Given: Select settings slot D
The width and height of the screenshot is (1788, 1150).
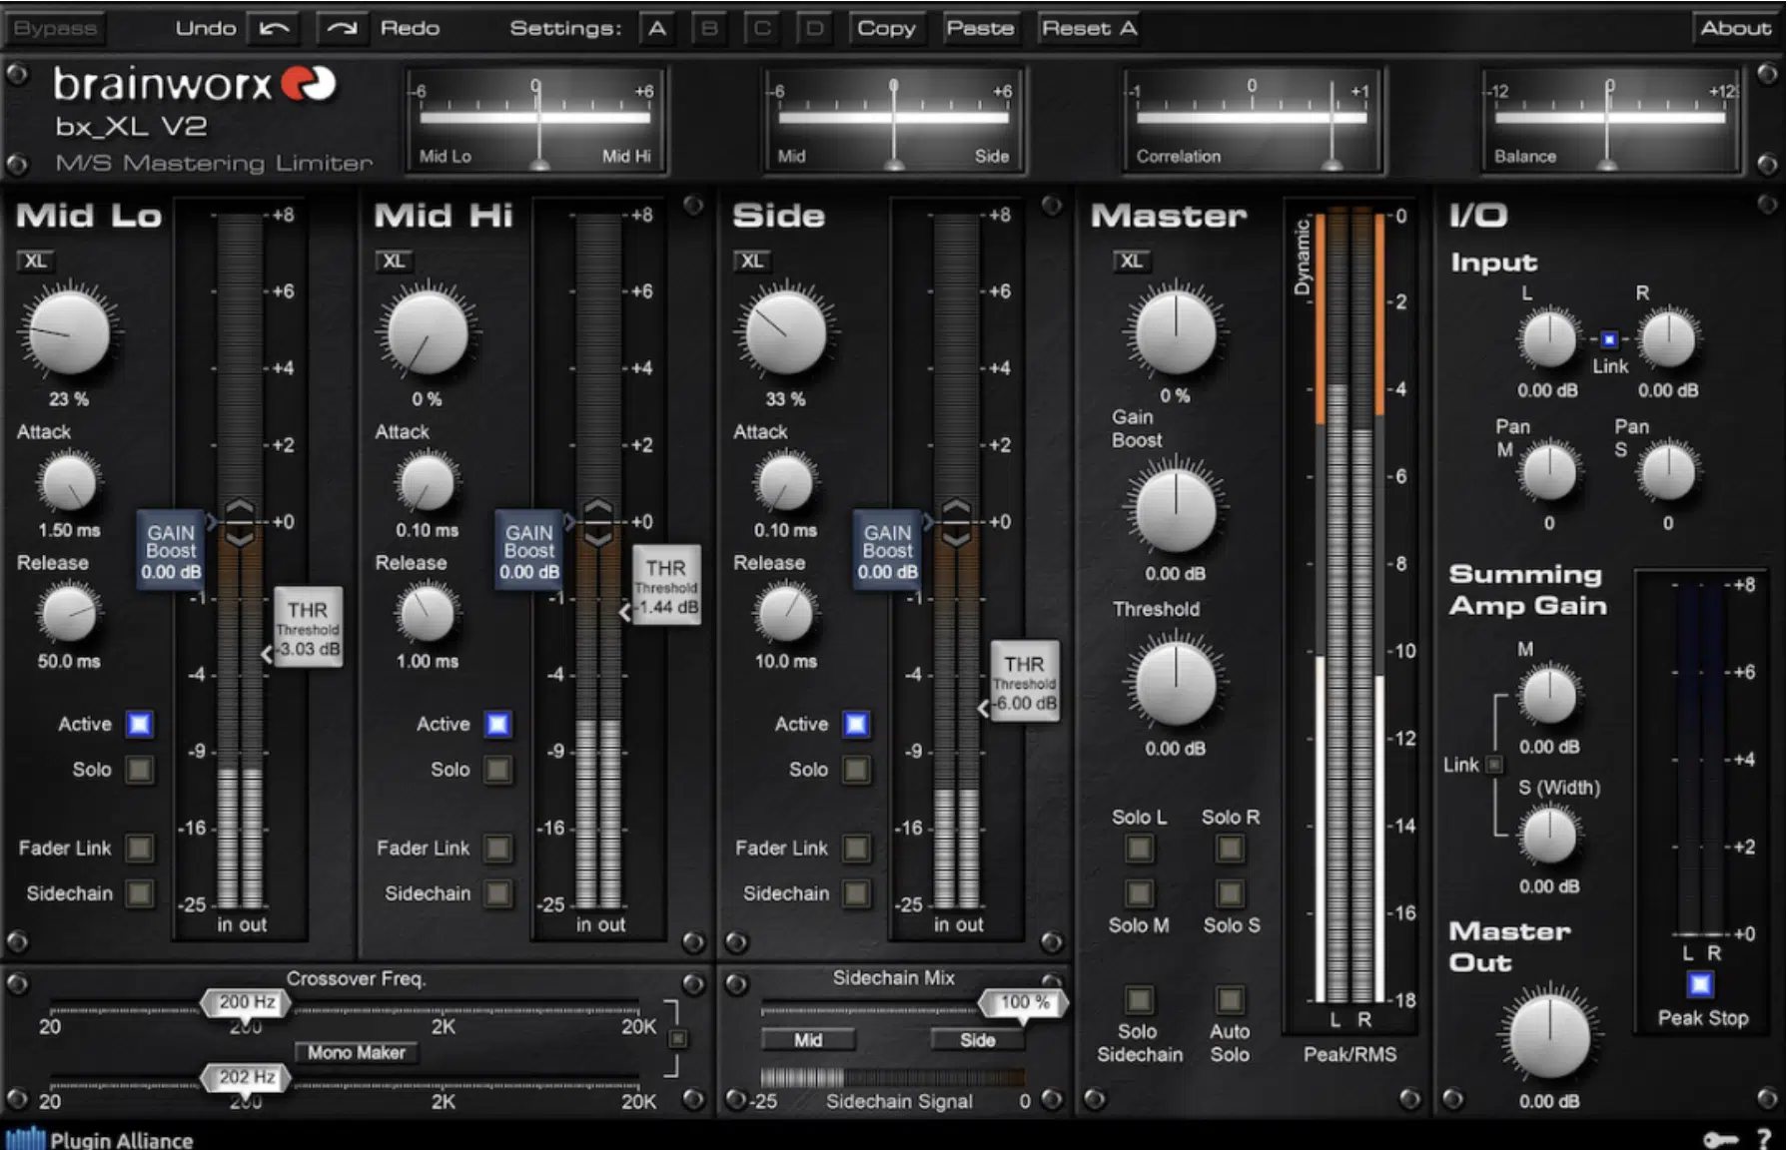Looking at the screenshot, I should (814, 28).
